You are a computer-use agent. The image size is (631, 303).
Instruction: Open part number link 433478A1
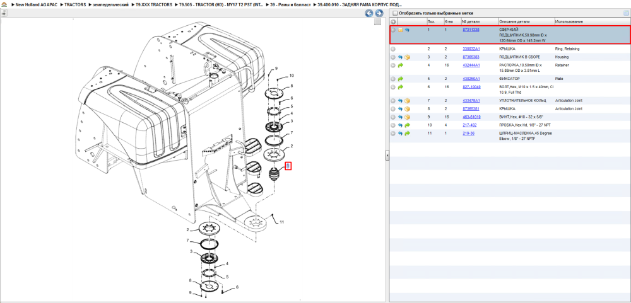click(x=471, y=101)
